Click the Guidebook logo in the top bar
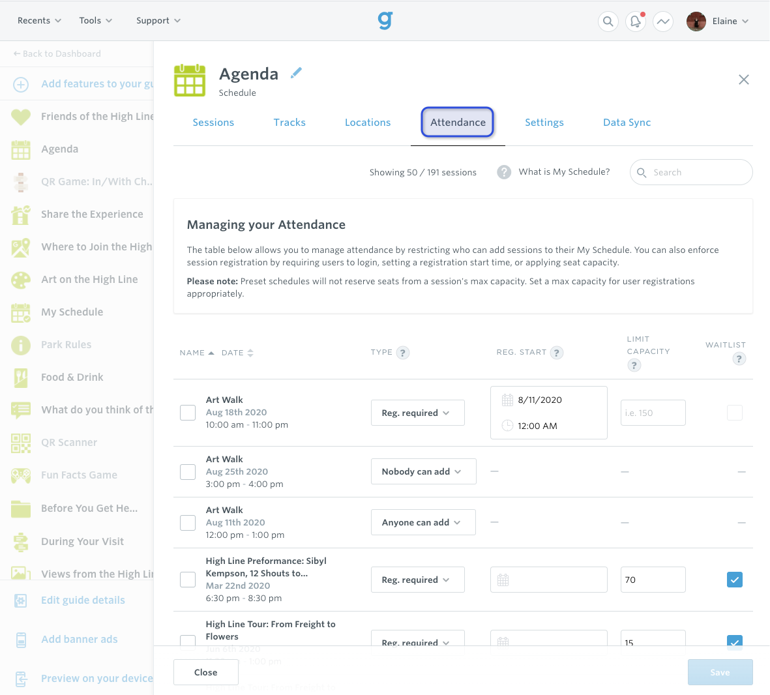Screen dimensions: 770x695 pyautogui.click(x=385, y=20)
